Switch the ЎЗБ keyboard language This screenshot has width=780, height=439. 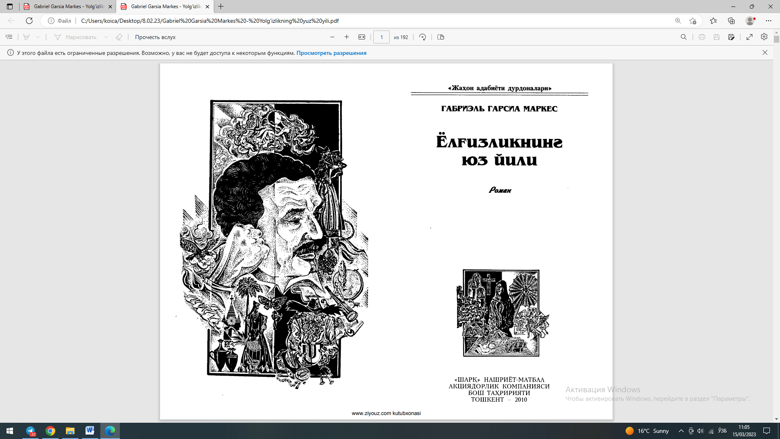click(722, 431)
